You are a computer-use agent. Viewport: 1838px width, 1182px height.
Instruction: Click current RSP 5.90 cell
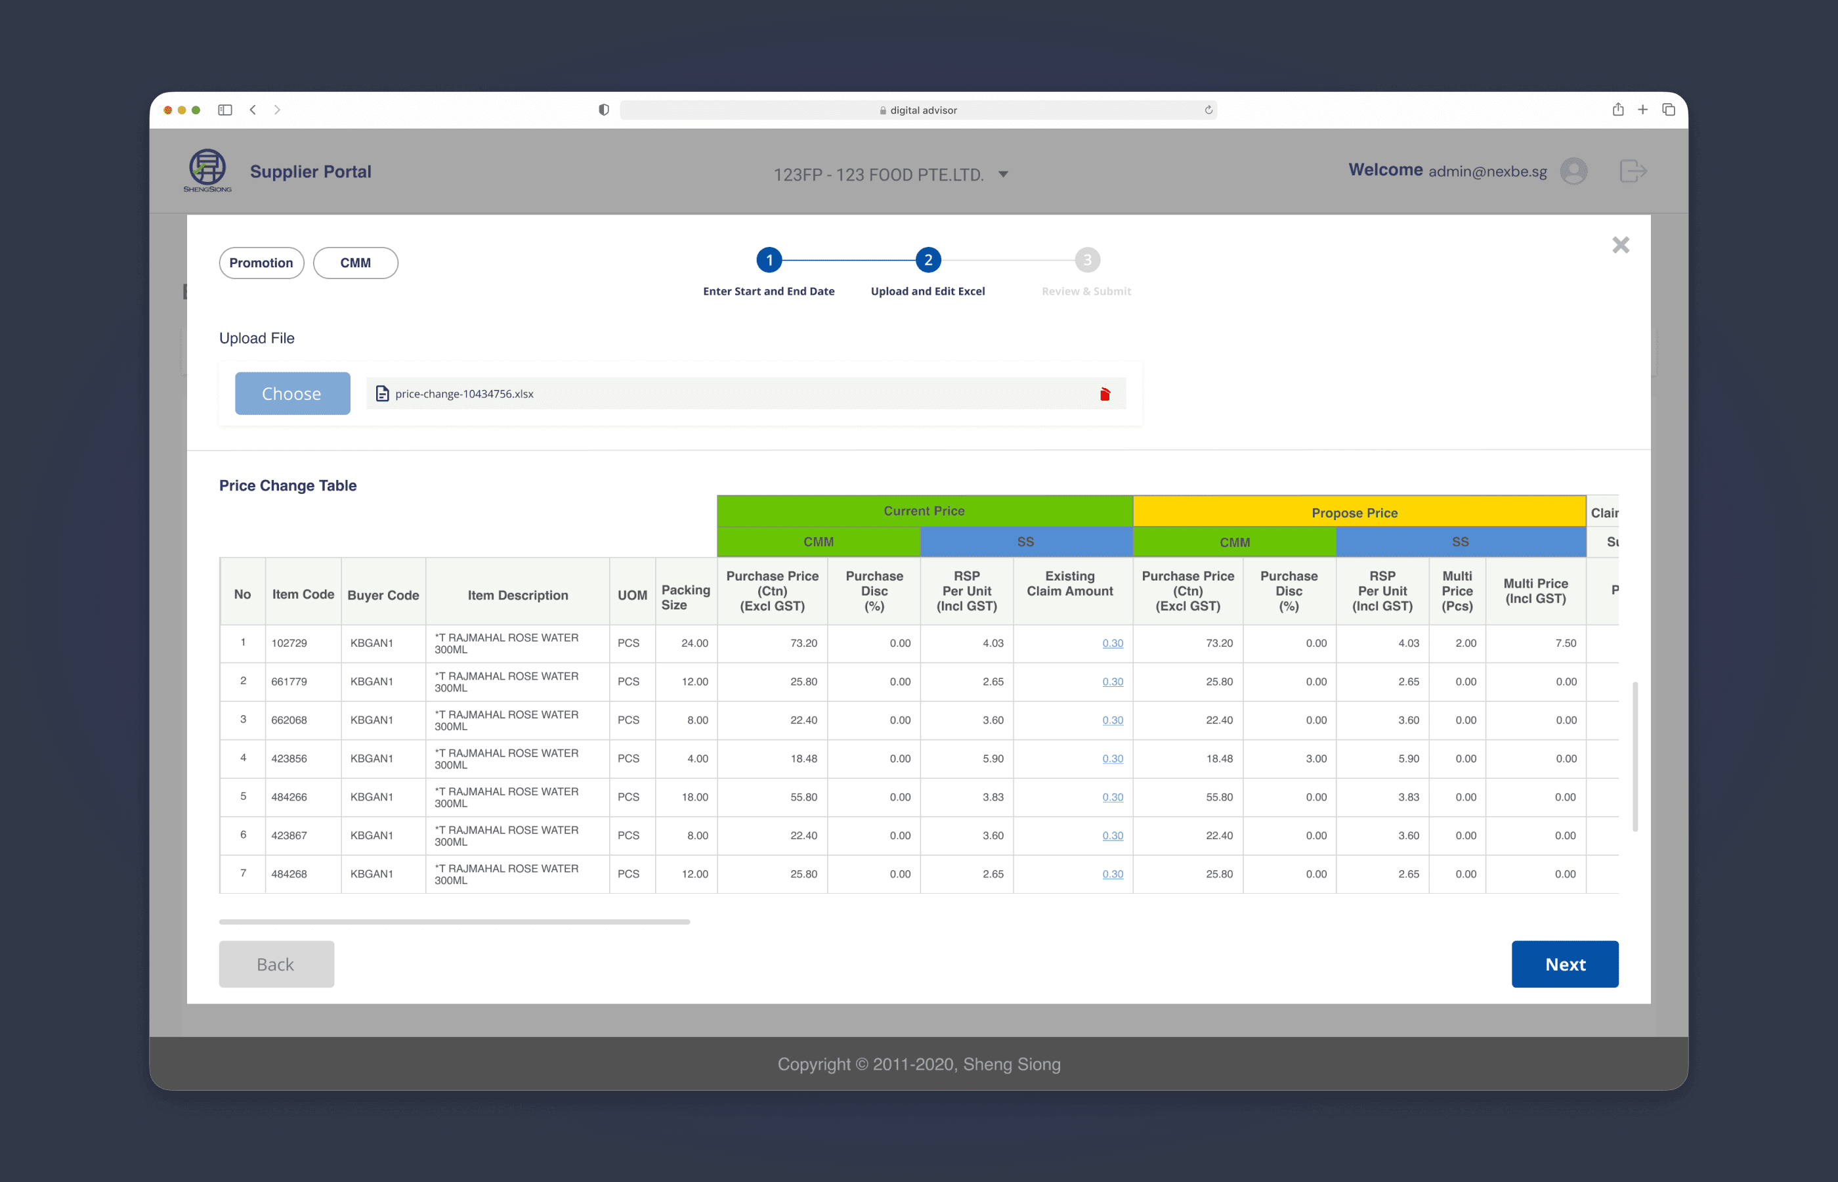[x=966, y=758]
